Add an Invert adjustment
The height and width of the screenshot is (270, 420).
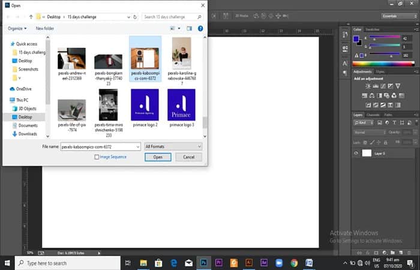click(368, 105)
